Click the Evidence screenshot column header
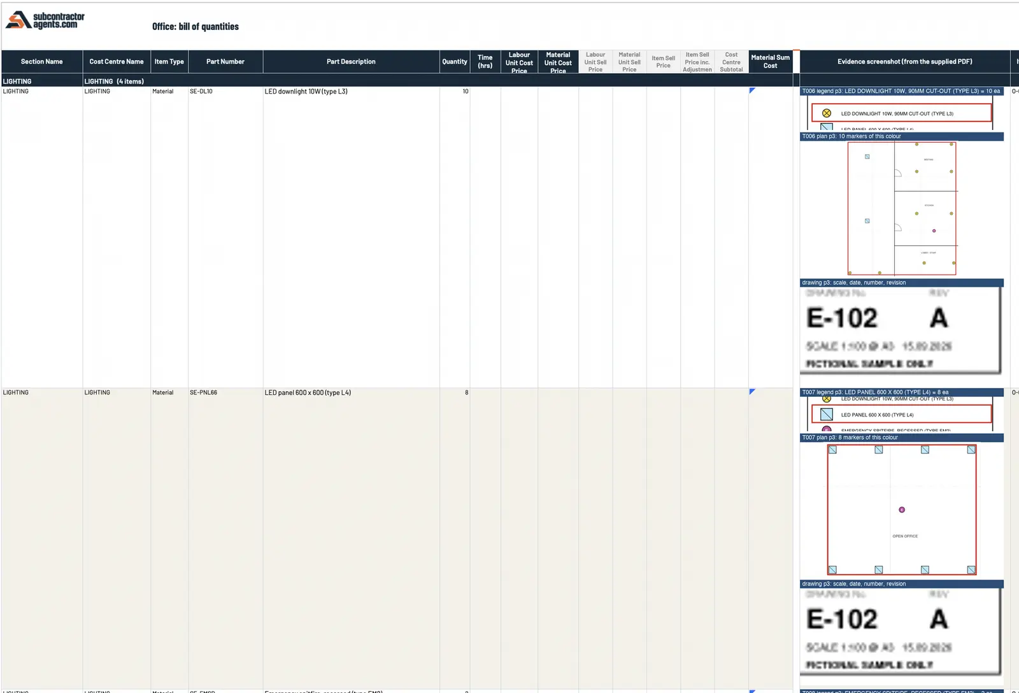Screen dimensions: 1019x693 coord(904,62)
